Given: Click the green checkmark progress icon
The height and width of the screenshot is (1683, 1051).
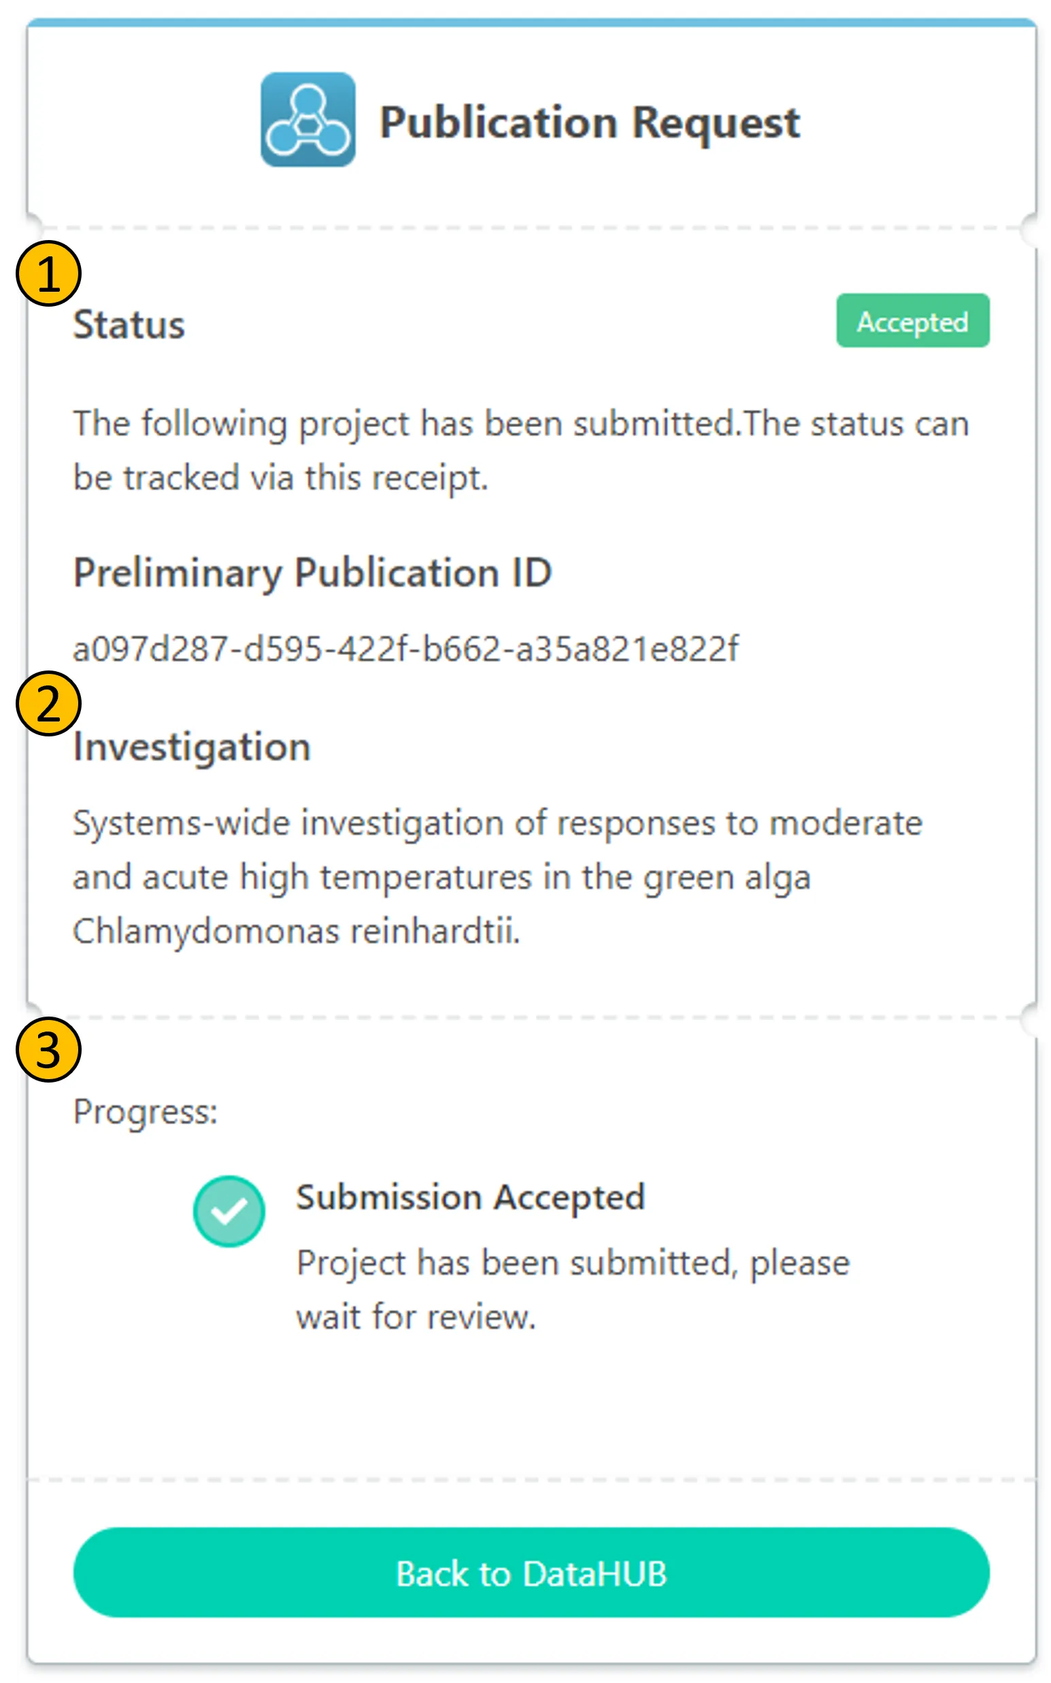Looking at the screenshot, I should pyautogui.click(x=229, y=1211).
